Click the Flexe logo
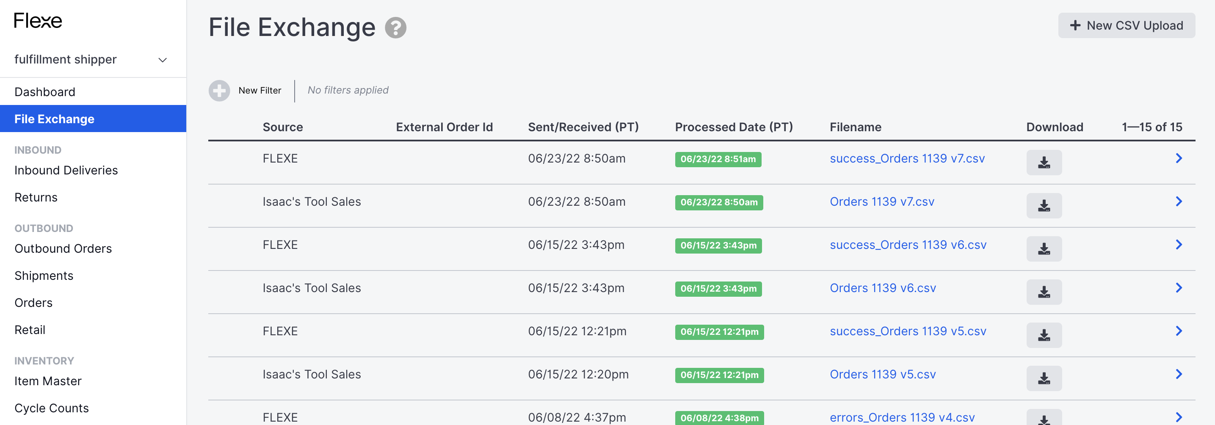 click(38, 20)
